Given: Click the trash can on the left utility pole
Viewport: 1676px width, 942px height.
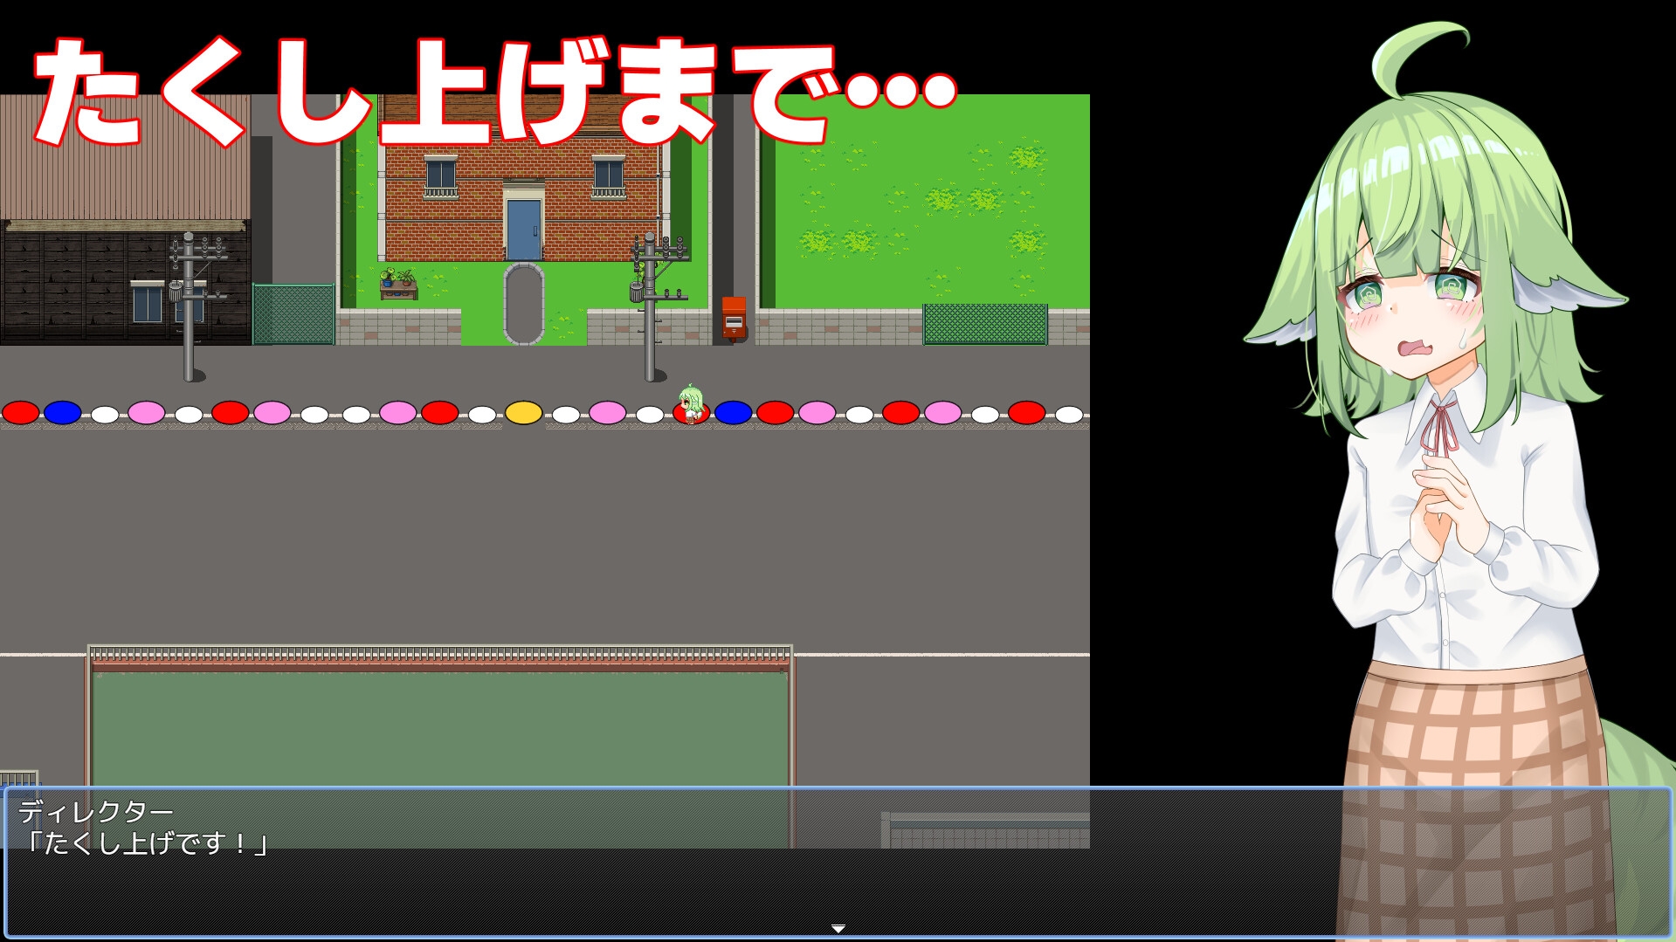Looking at the screenshot, I should pyautogui.click(x=176, y=291).
